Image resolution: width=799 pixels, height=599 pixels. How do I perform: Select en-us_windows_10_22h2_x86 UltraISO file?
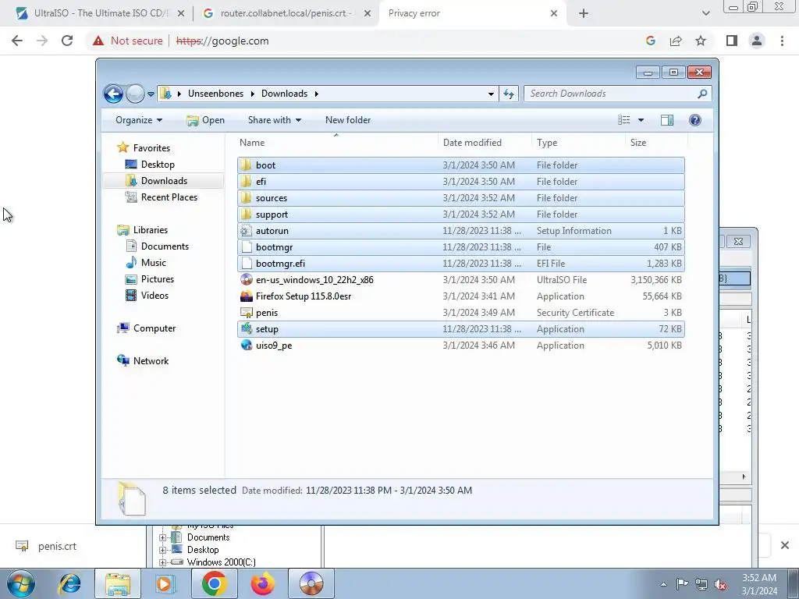point(460,280)
